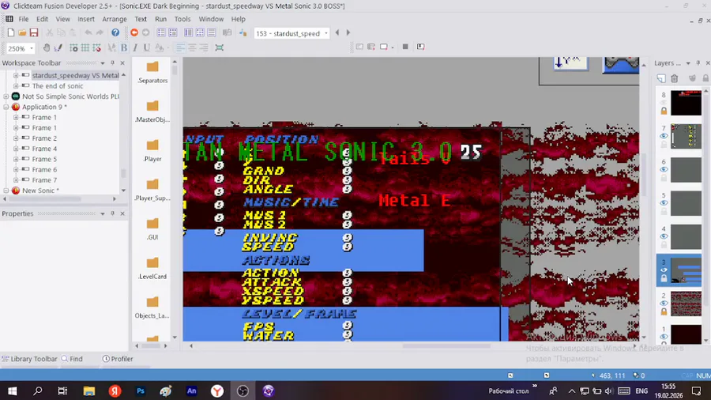711x400 pixels.
Task: Select the hand pan tool
Action: pyautogui.click(x=47, y=47)
